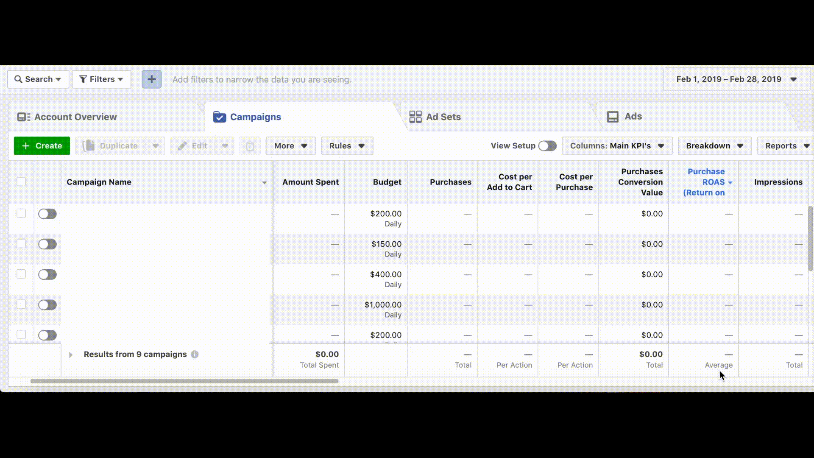This screenshot has height=458, width=814.
Task: Click the Account Overview tab icon
Action: 23,117
